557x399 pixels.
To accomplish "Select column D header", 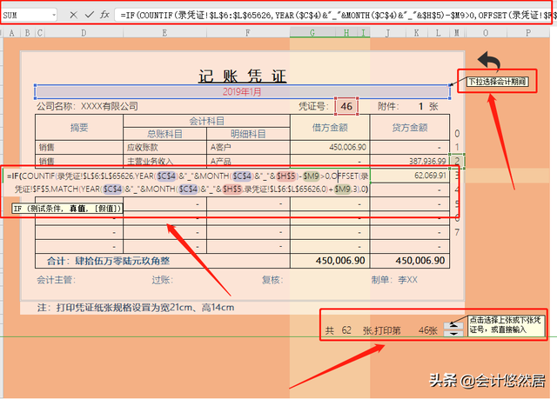I will pos(84,33).
